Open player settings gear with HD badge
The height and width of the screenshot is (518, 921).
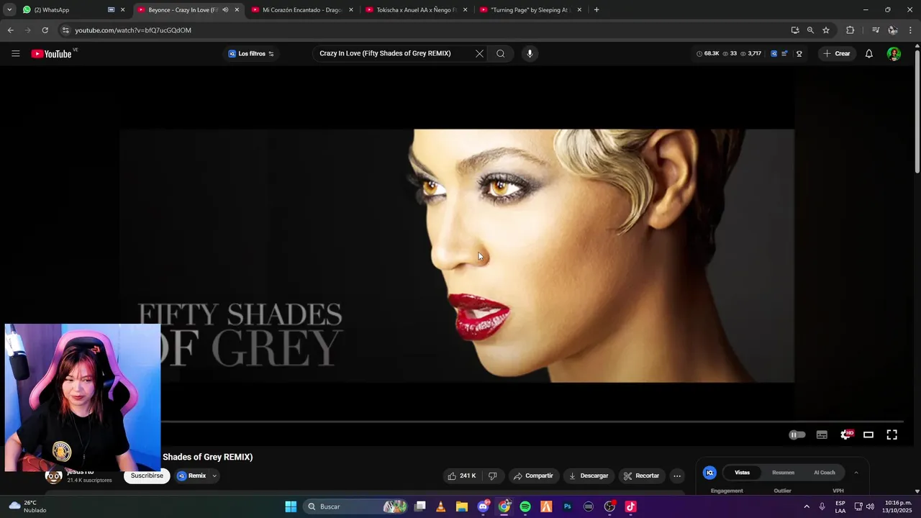point(846,435)
